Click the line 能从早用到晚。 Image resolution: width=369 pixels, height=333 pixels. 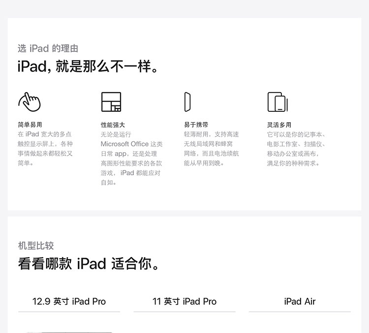pos(204,163)
